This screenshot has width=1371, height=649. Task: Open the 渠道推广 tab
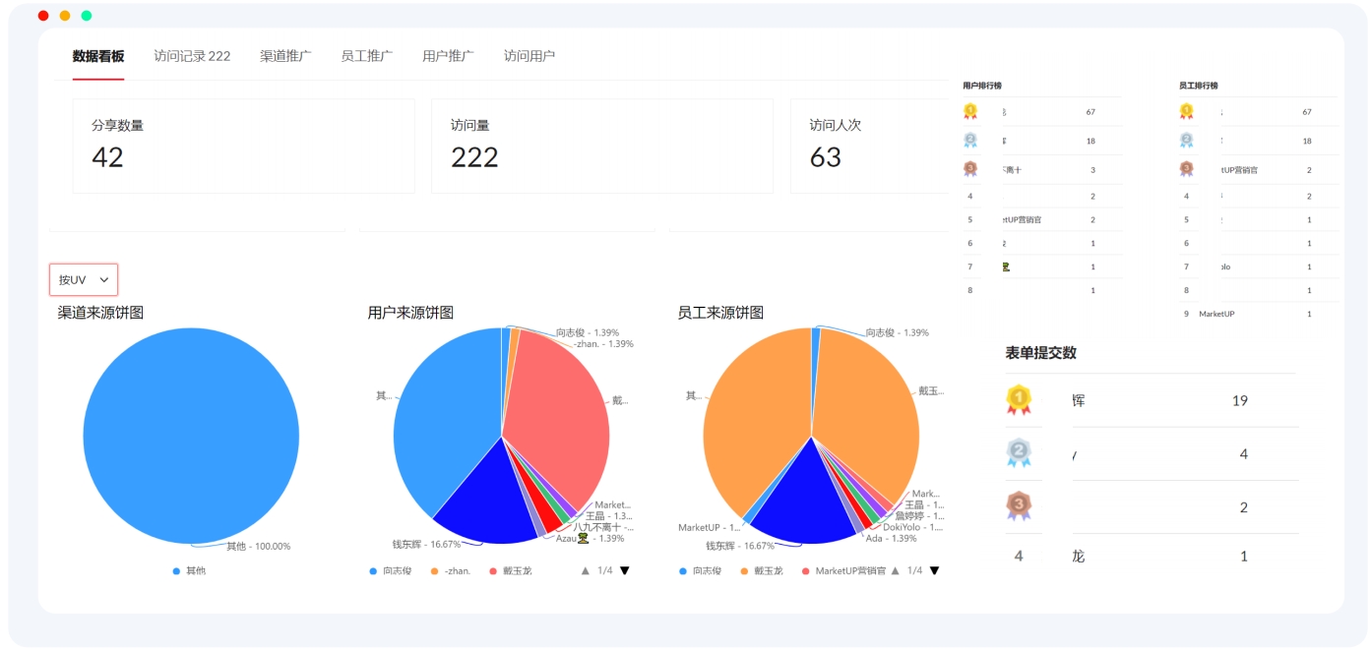[285, 56]
